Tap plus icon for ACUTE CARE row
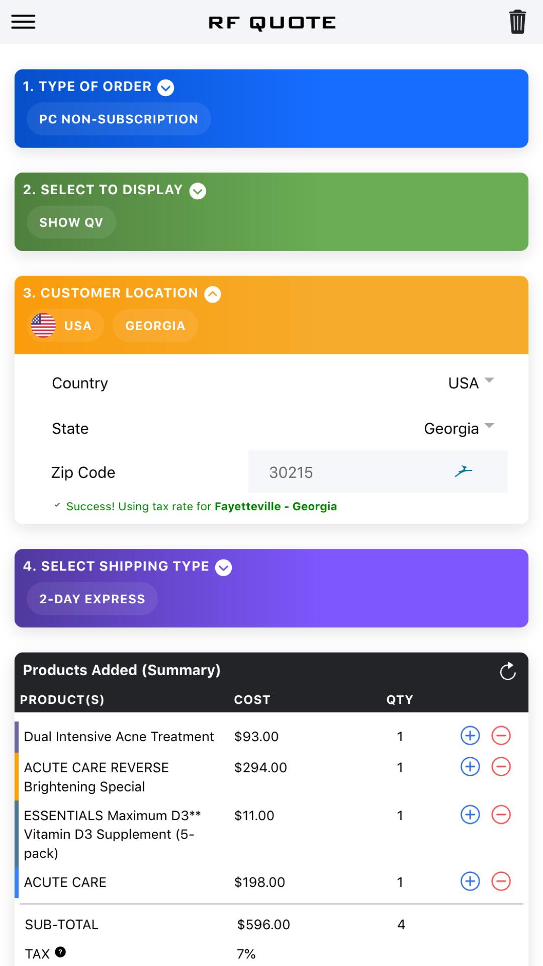 pyautogui.click(x=470, y=881)
